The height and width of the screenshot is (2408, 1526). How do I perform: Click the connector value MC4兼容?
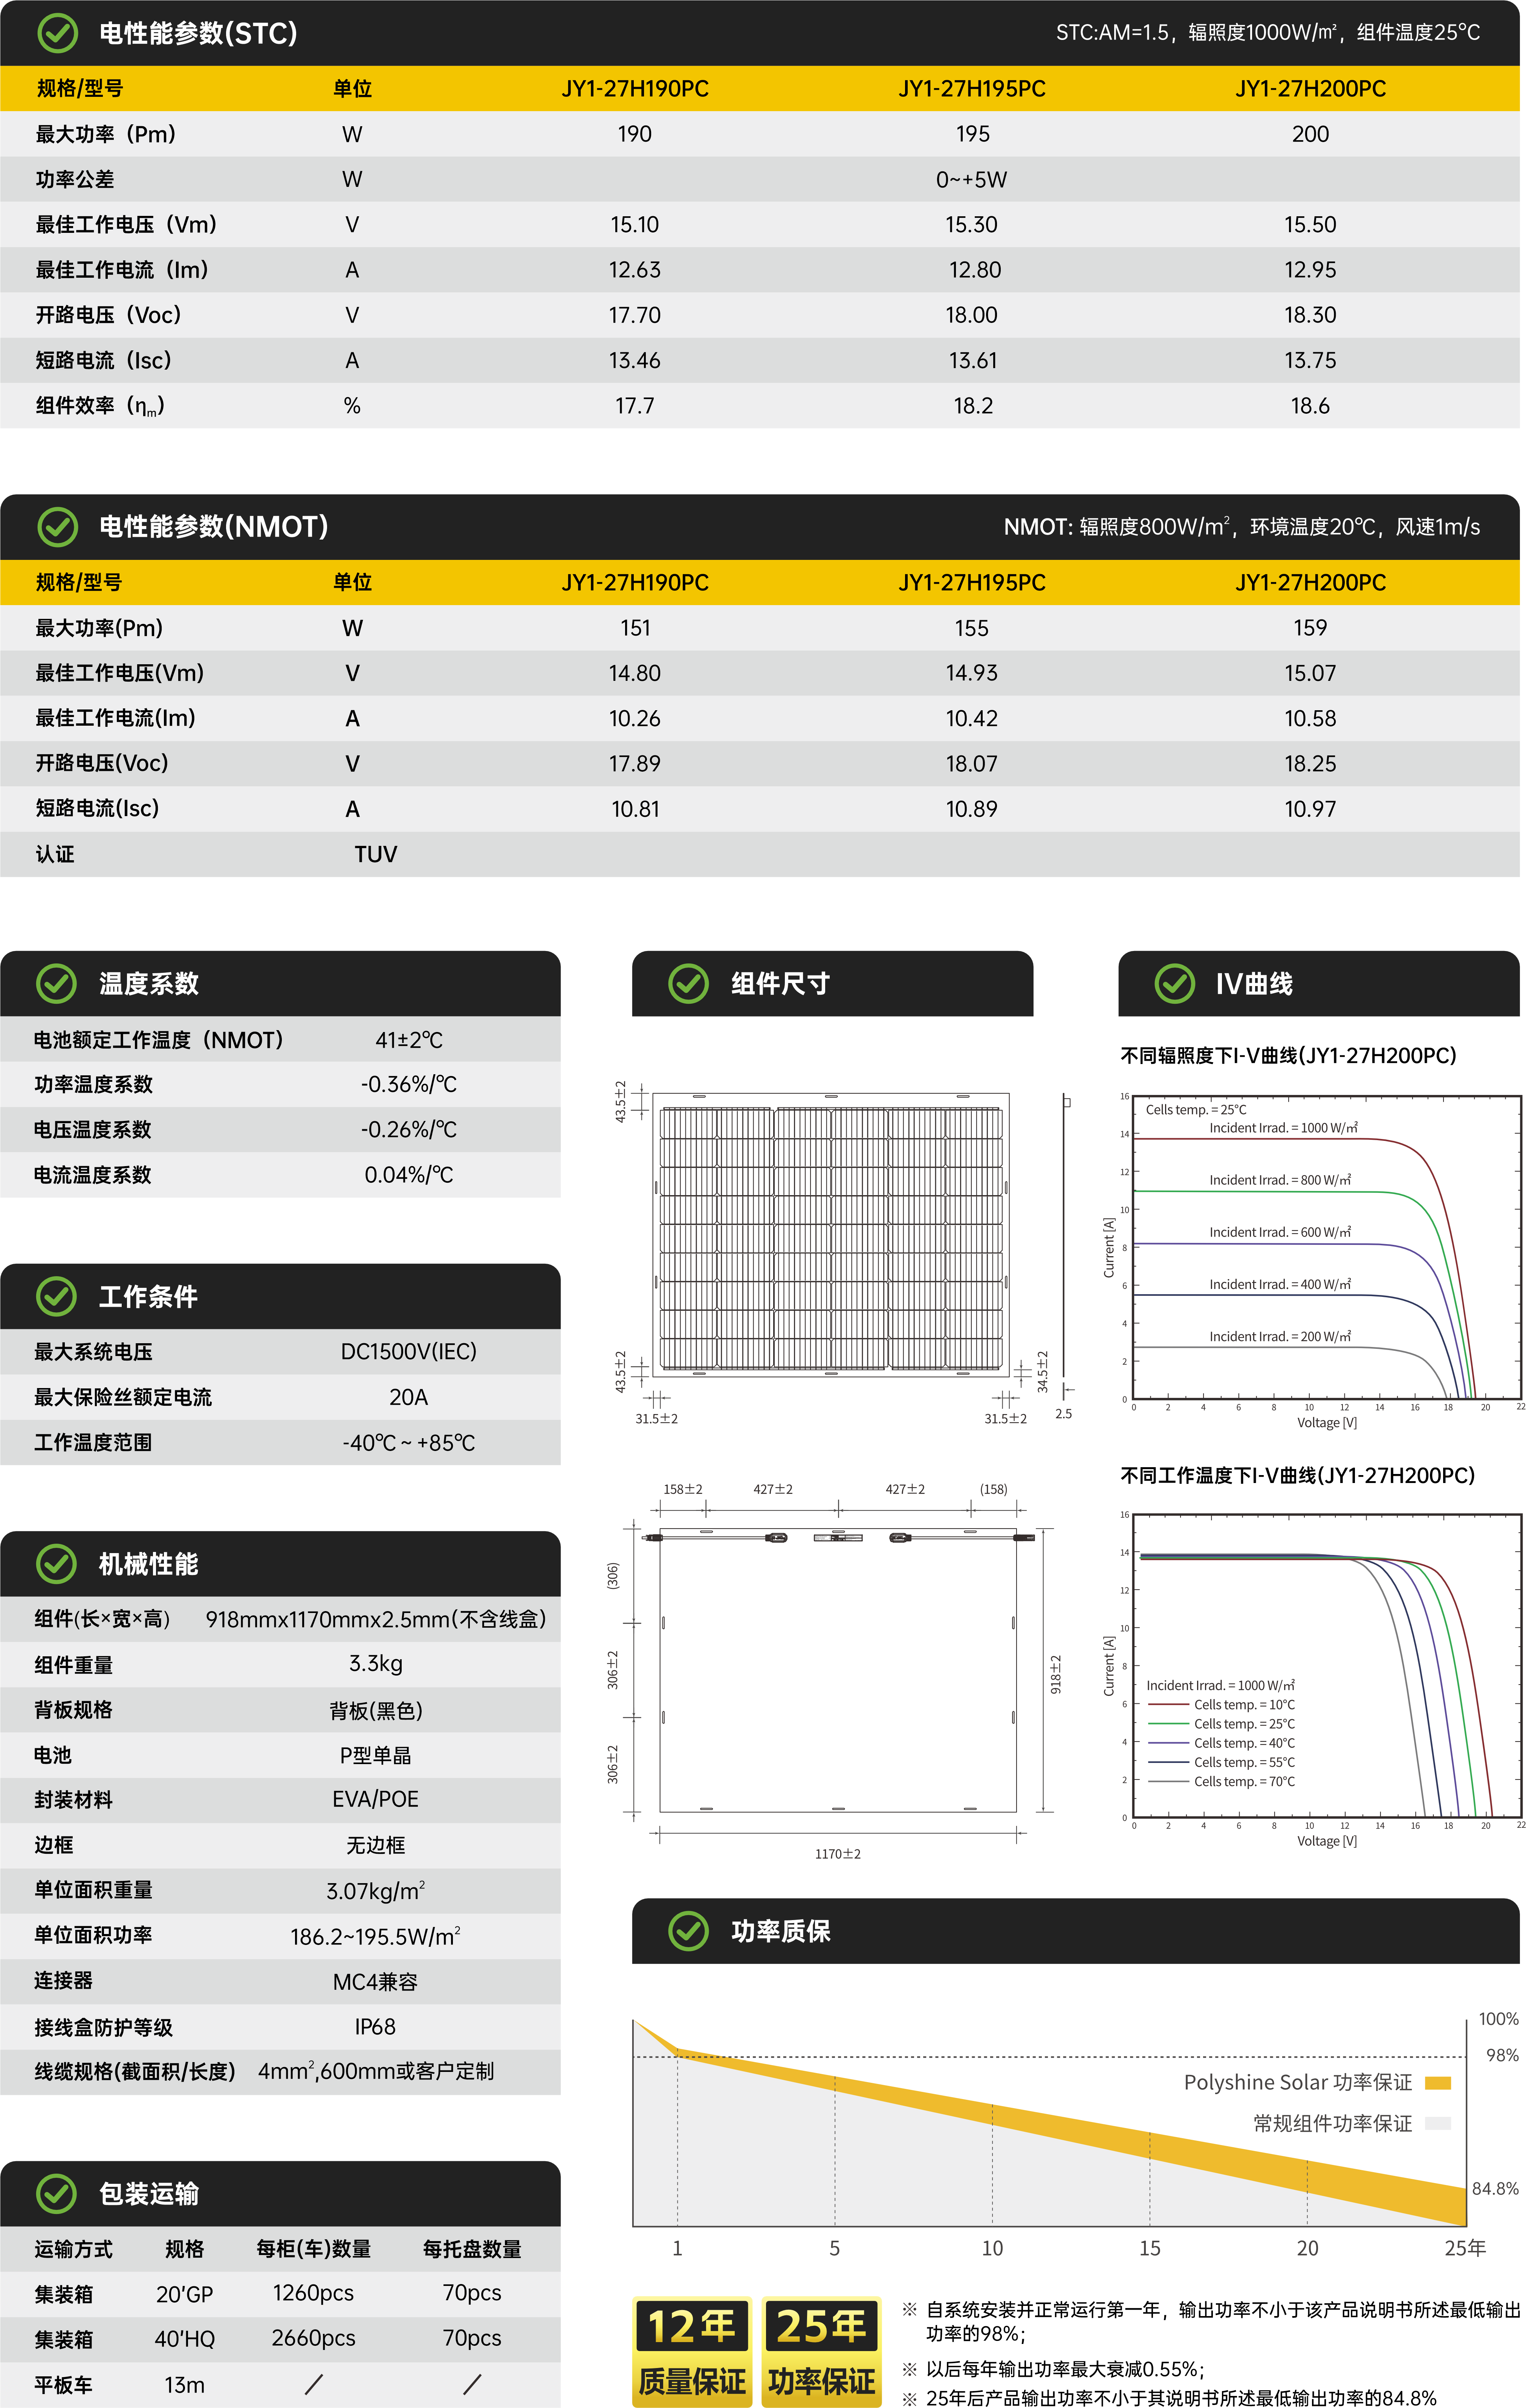[376, 1982]
